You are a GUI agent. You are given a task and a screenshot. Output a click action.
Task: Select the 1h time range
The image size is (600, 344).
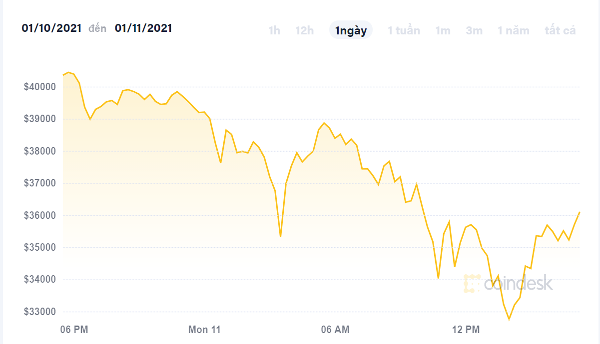click(274, 30)
